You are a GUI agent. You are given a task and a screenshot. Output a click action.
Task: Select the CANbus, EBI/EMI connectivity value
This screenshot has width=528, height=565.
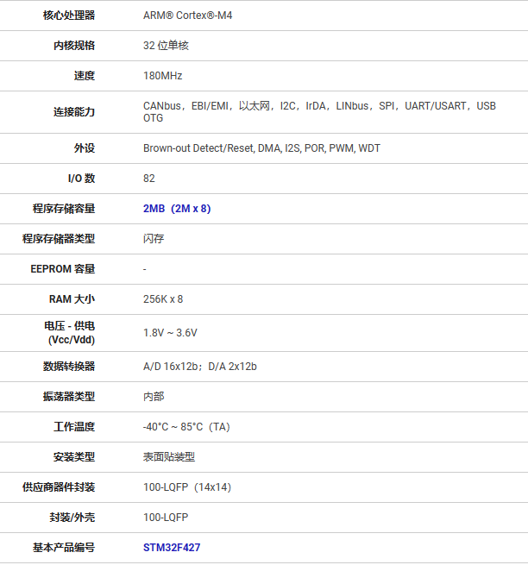tap(320, 112)
